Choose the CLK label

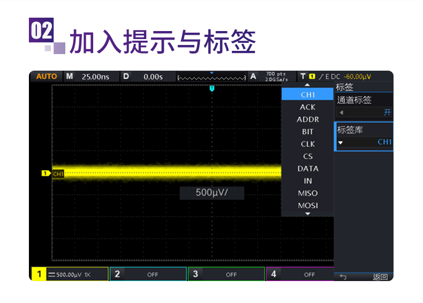pyautogui.click(x=307, y=144)
